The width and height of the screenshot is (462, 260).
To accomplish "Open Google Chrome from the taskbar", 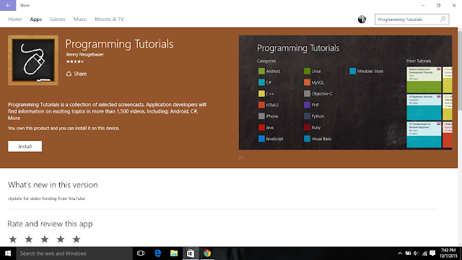I will point(207,253).
